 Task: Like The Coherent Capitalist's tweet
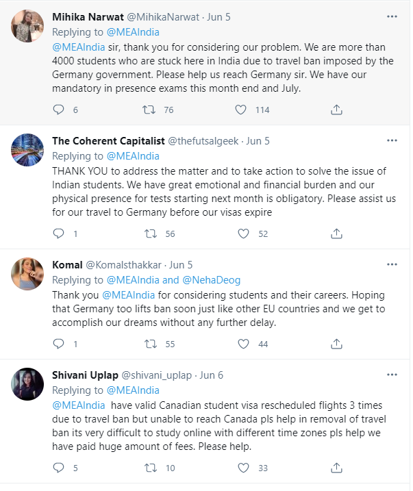pos(241,234)
